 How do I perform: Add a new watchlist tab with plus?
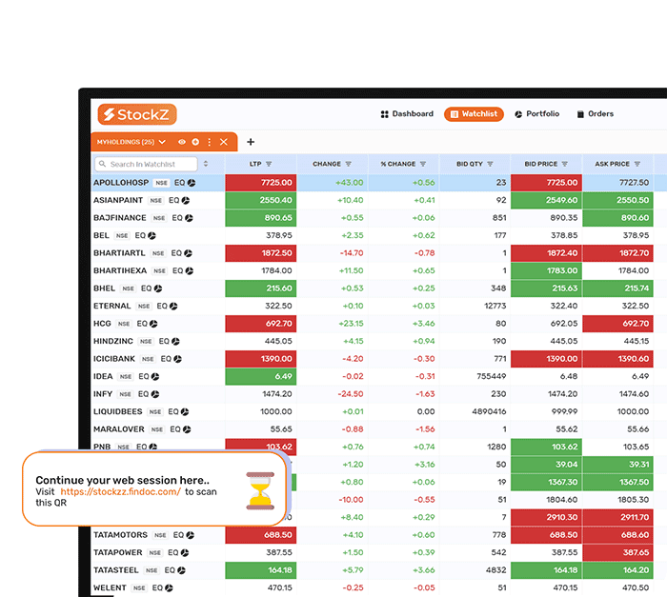click(251, 142)
